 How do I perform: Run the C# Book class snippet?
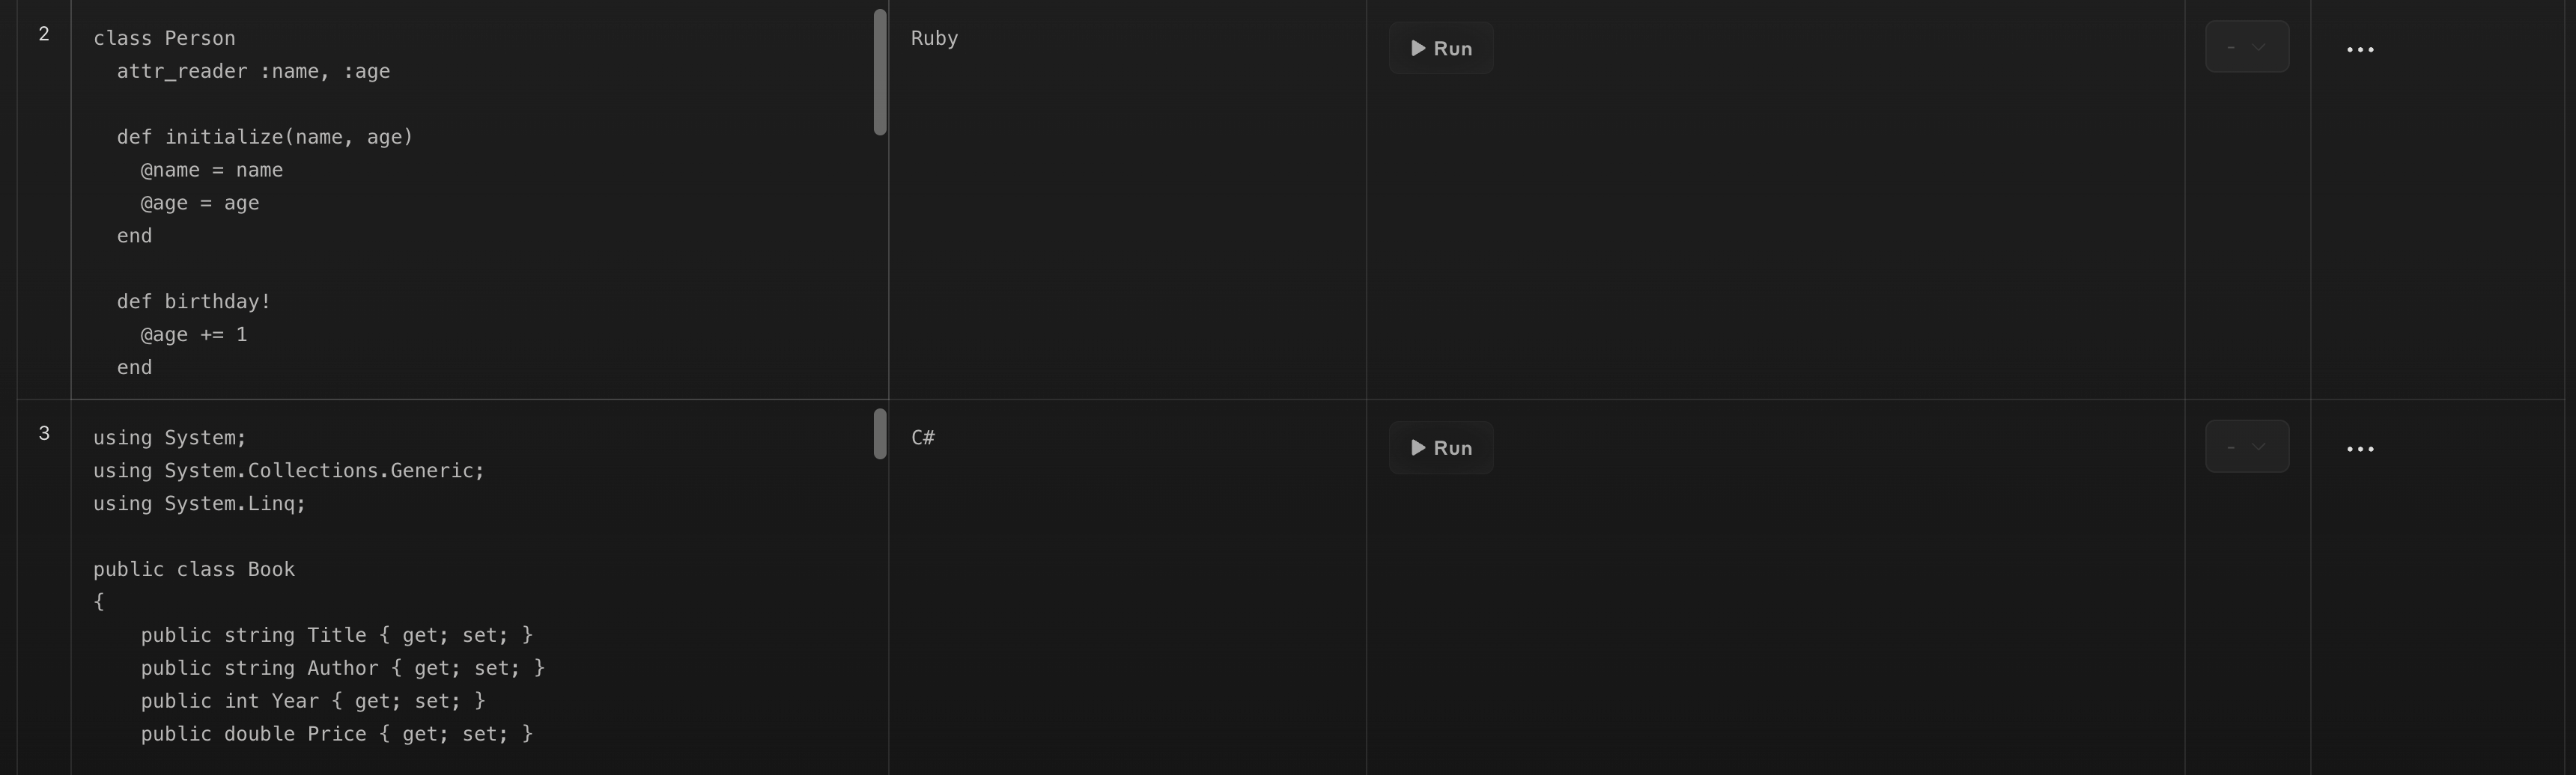tap(1441, 447)
